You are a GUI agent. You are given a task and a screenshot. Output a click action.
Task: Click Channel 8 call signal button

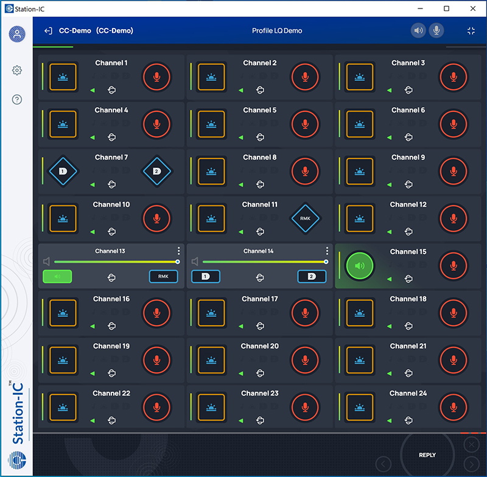click(211, 172)
